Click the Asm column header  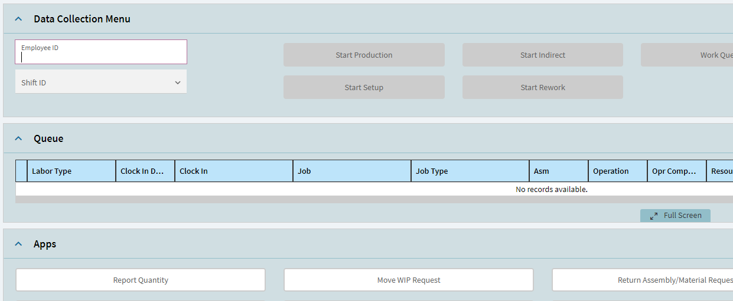coord(559,171)
